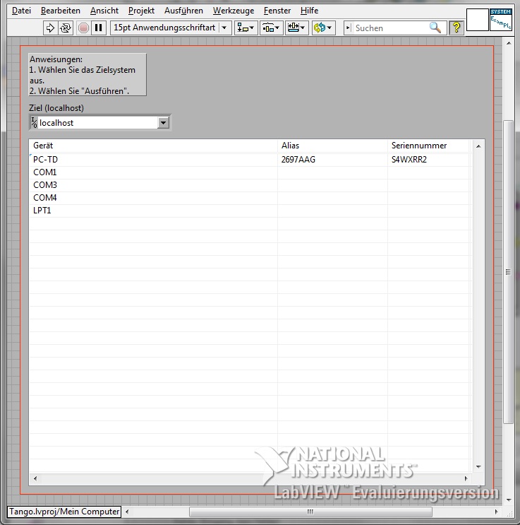The image size is (520, 525).
Task: Open the Ausführen menu
Action: click(183, 11)
